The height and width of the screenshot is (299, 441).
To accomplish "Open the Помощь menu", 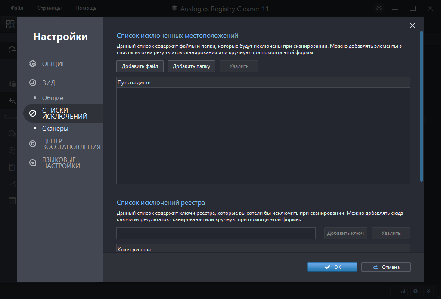I will click(86, 8).
